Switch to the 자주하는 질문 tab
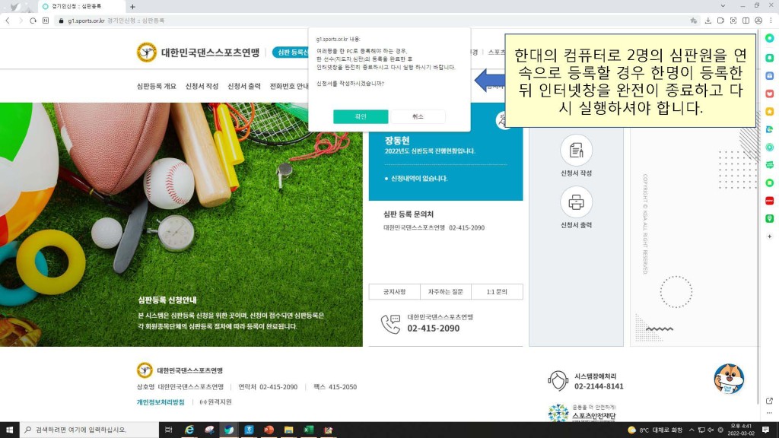This screenshot has height=438, width=779. click(x=445, y=292)
